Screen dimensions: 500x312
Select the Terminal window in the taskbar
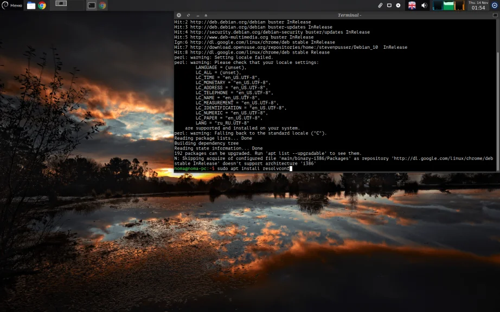(92, 5)
